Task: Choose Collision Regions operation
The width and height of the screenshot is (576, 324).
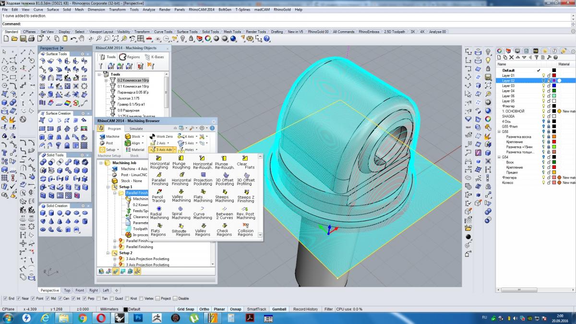Action: click(x=246, y=230)
